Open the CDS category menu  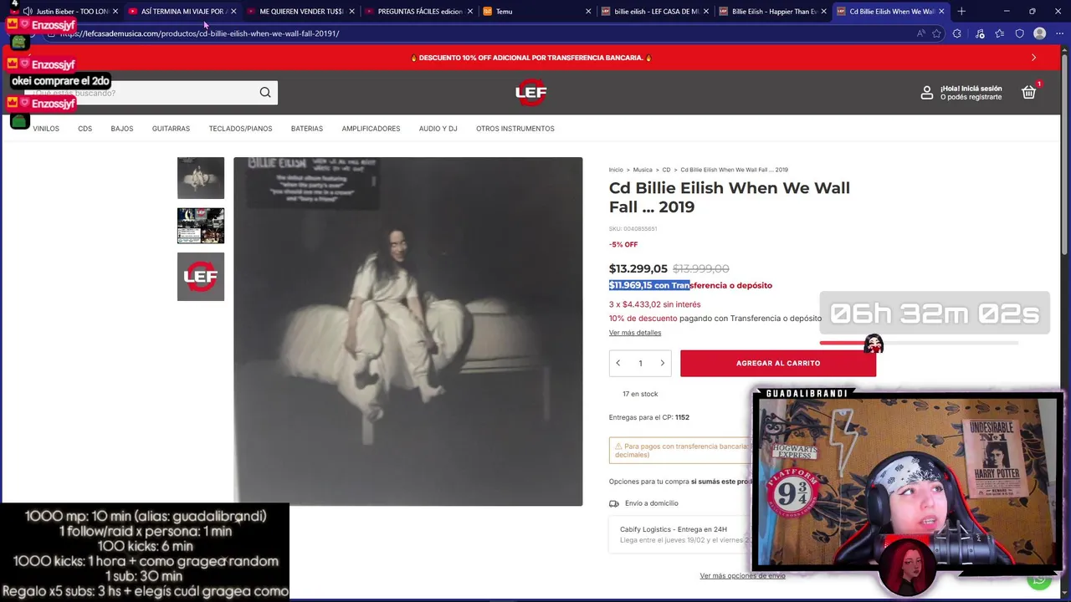(85, 129)
